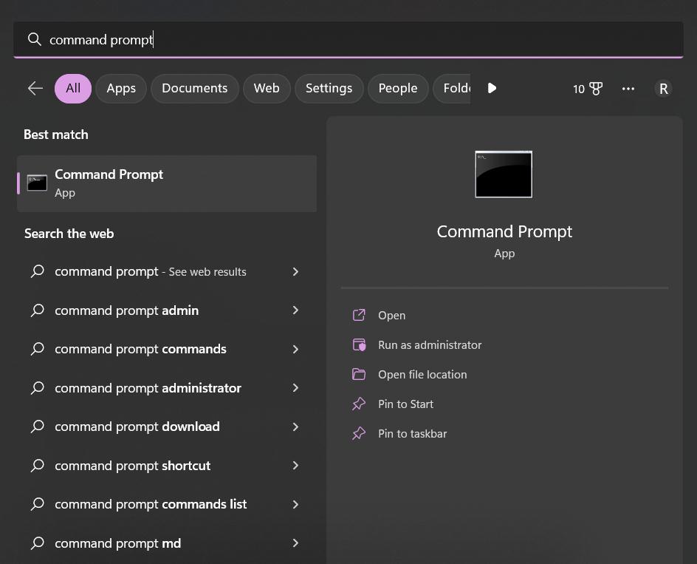Click the large Command Prompt preview thumbnail
697x564 pixels.
tap(504, 174)
